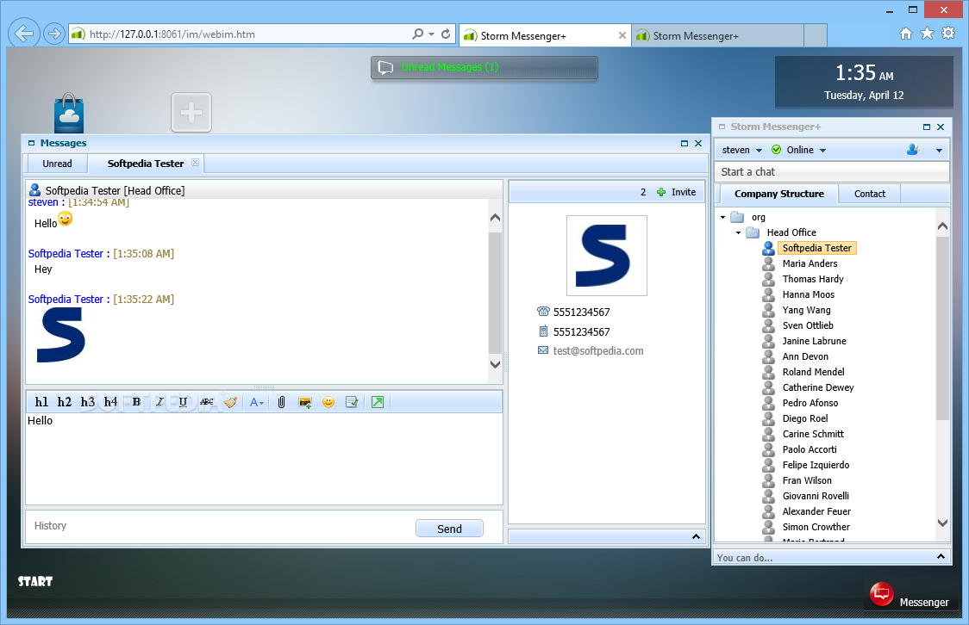
Task: Attach a file with the paperclip
Action: (281, 402)
